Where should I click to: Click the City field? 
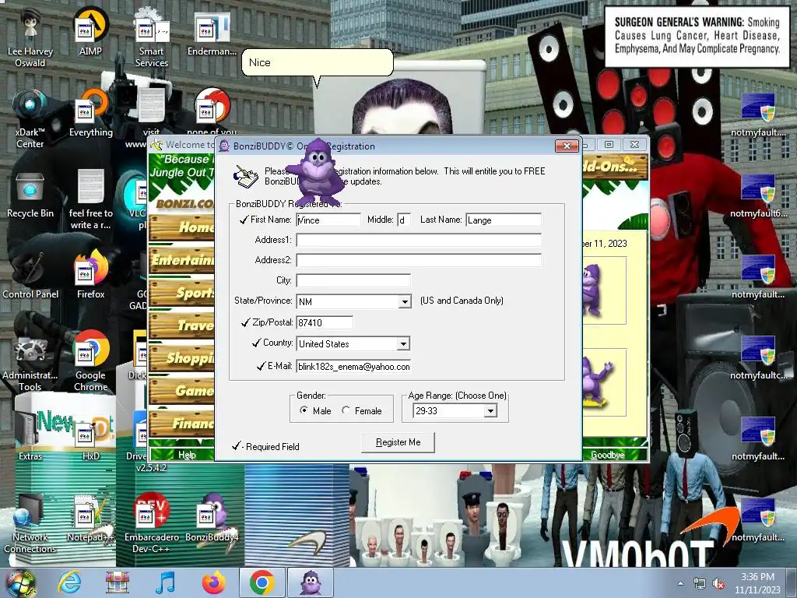point(353,280)
